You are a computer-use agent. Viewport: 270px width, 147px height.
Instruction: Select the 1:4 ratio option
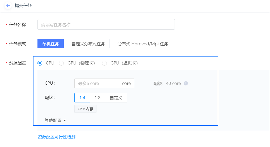pyautogui.click(x=82, y=98)
